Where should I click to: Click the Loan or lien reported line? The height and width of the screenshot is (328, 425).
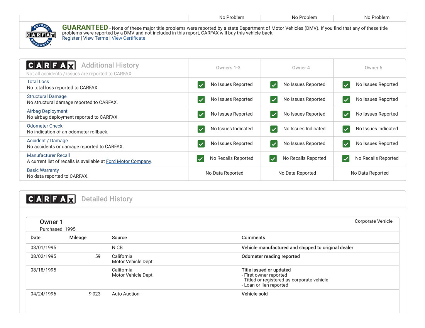265,285
